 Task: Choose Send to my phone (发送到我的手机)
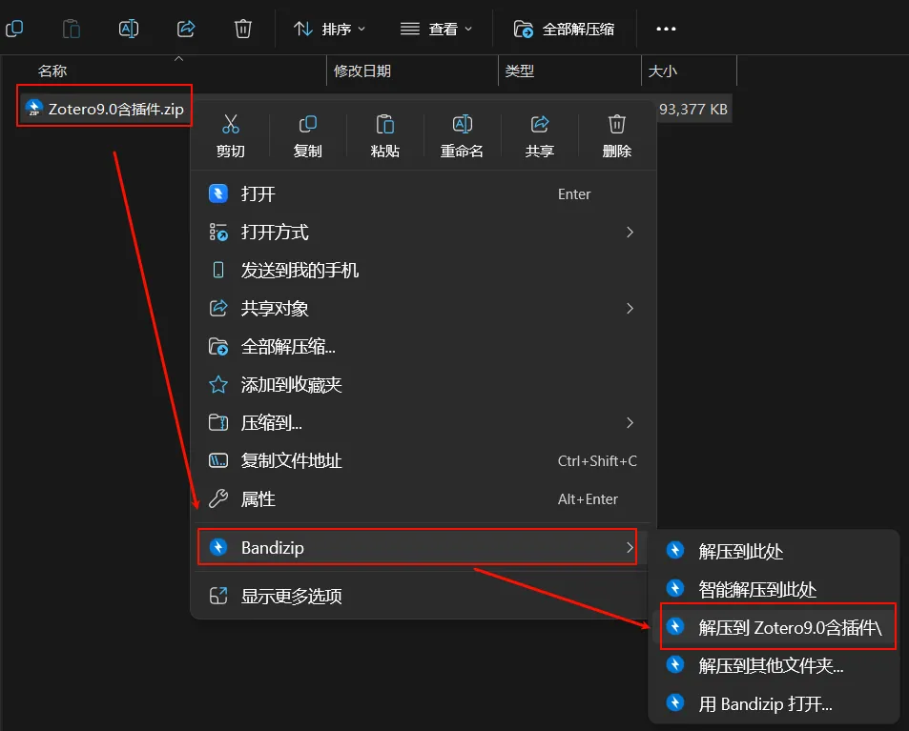pyautogui.click(x=424, y=270)
